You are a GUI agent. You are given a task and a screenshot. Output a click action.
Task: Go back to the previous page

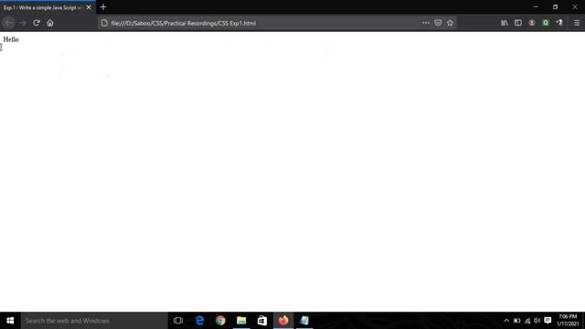(8, 23)
